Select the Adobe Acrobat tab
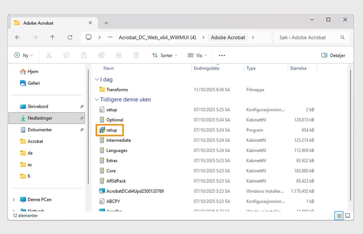Viewport: 363px width, 234px height. tap(38, 23)
